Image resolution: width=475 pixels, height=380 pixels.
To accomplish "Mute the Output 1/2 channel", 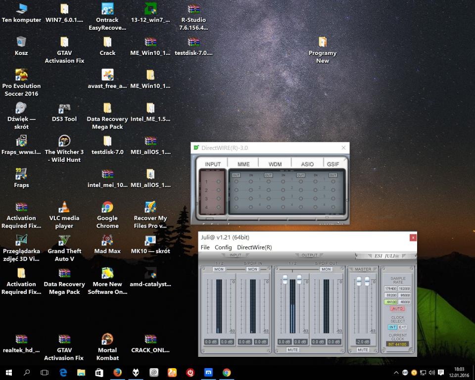I will tap(292, 350).
